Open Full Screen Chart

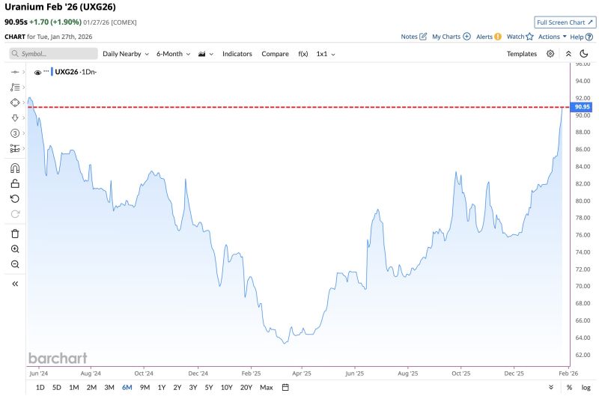pos(565,22)
